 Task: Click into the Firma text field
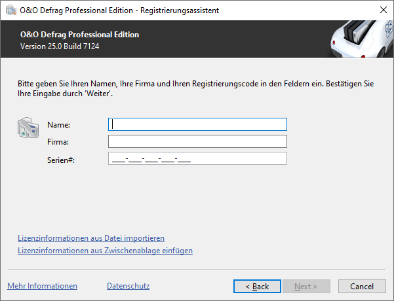(x=197, y=141)
